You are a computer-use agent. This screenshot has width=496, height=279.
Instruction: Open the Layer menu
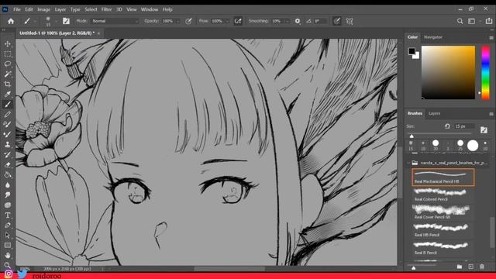coord(60,9)
